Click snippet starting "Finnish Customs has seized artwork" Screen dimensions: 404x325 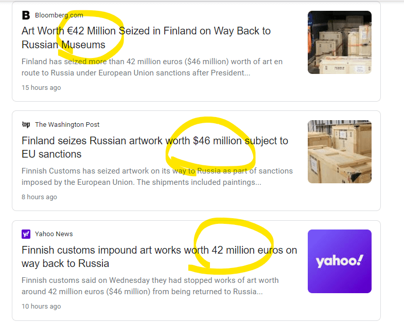[157, 177]
